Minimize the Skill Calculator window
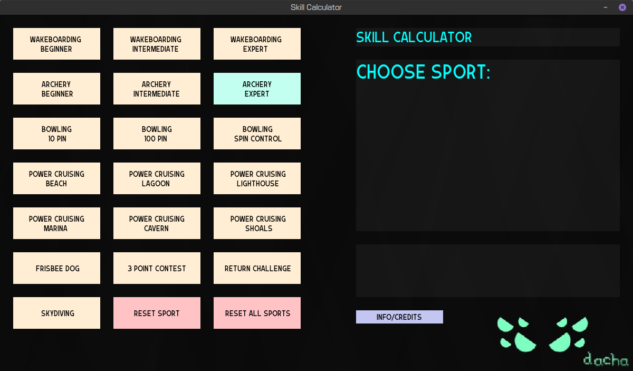633x371 pixels. (x=606, y=7)
